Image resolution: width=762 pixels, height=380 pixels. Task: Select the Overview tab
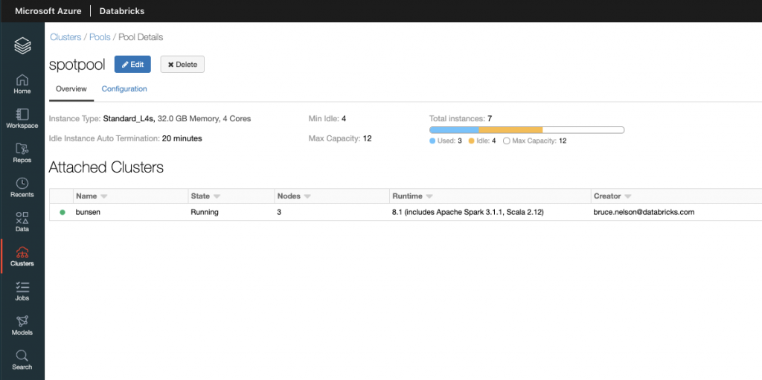[71, 89]
